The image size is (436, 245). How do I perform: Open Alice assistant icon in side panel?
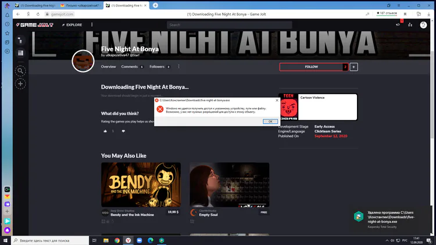[x=7, y=230]
